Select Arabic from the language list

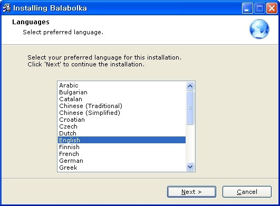point(122,85)
